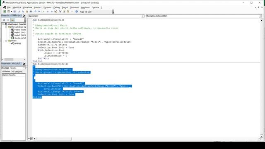Open the Inserisci menu
This screenshot has height=149, width=265.
click(x=38, y=7)
